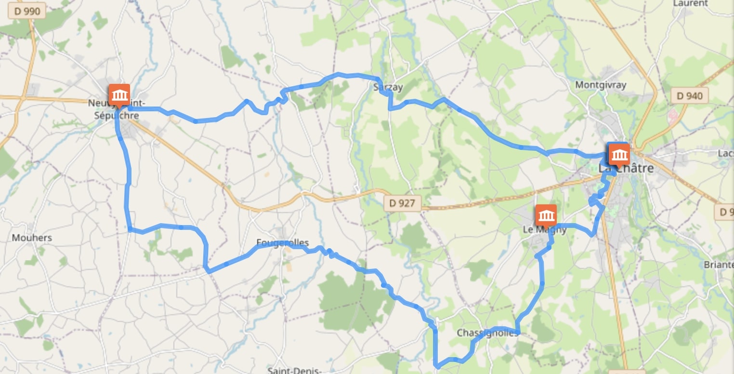Click the blue route line near Sarzay
The image size is (734, 374).
pyautogui.click(x=391, y=101)
